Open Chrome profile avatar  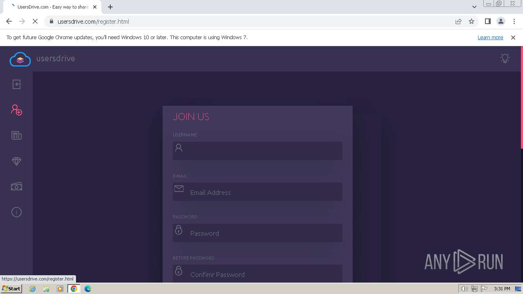pyautogui.click(x=501, y=22)
